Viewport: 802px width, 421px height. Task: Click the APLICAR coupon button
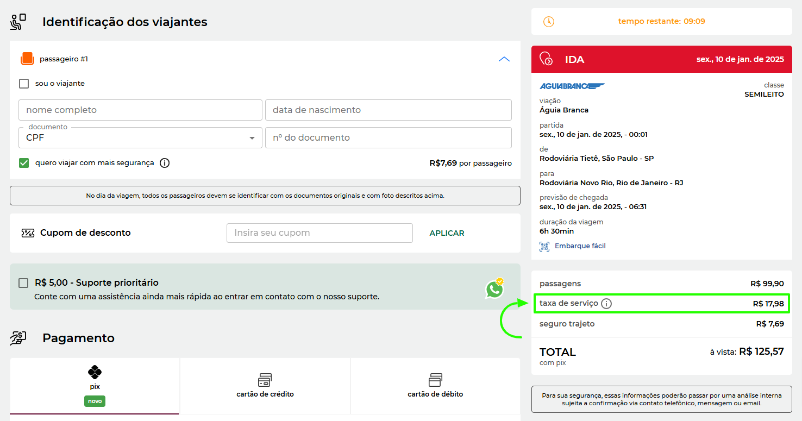pyautogui.click(x=447, y=233)
